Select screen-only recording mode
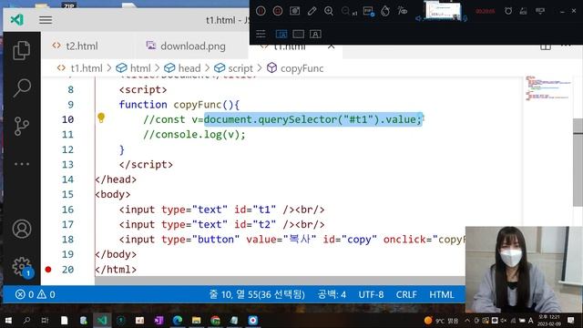The width and height of the screenshot is (583, 328). click(x=298, y=34)
